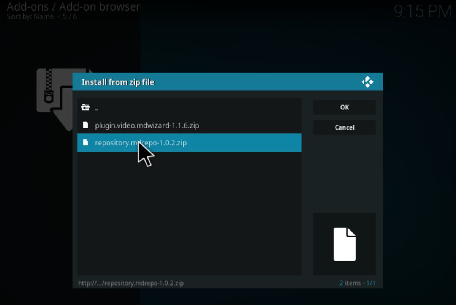Confirm with the OK button
456x305 pixels.
pyautogui.click(x=344, y=107)
